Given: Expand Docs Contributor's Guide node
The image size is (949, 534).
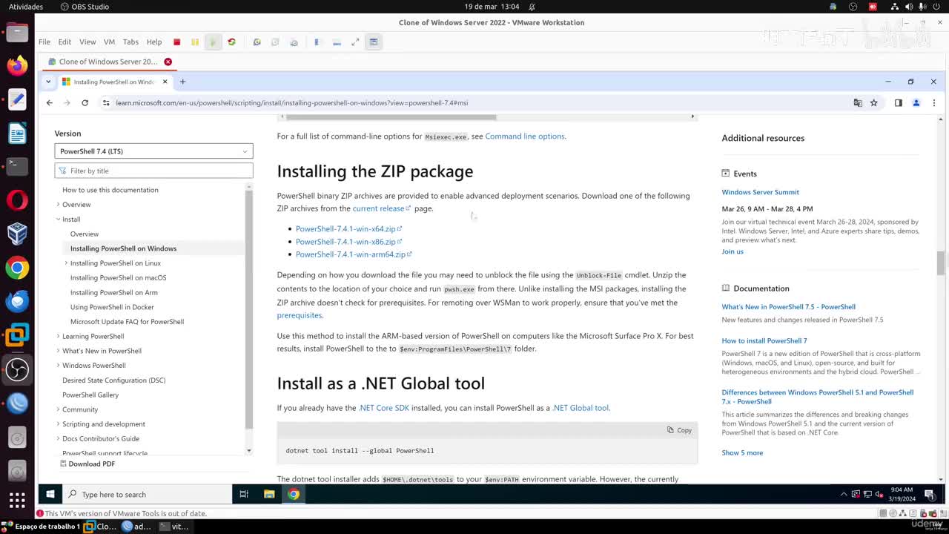Looking at the screenshot, I should coord(58,438).
